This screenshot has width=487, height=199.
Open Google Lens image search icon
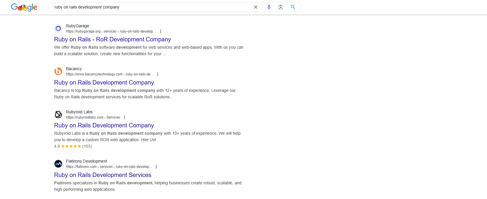tap(281, 7)
